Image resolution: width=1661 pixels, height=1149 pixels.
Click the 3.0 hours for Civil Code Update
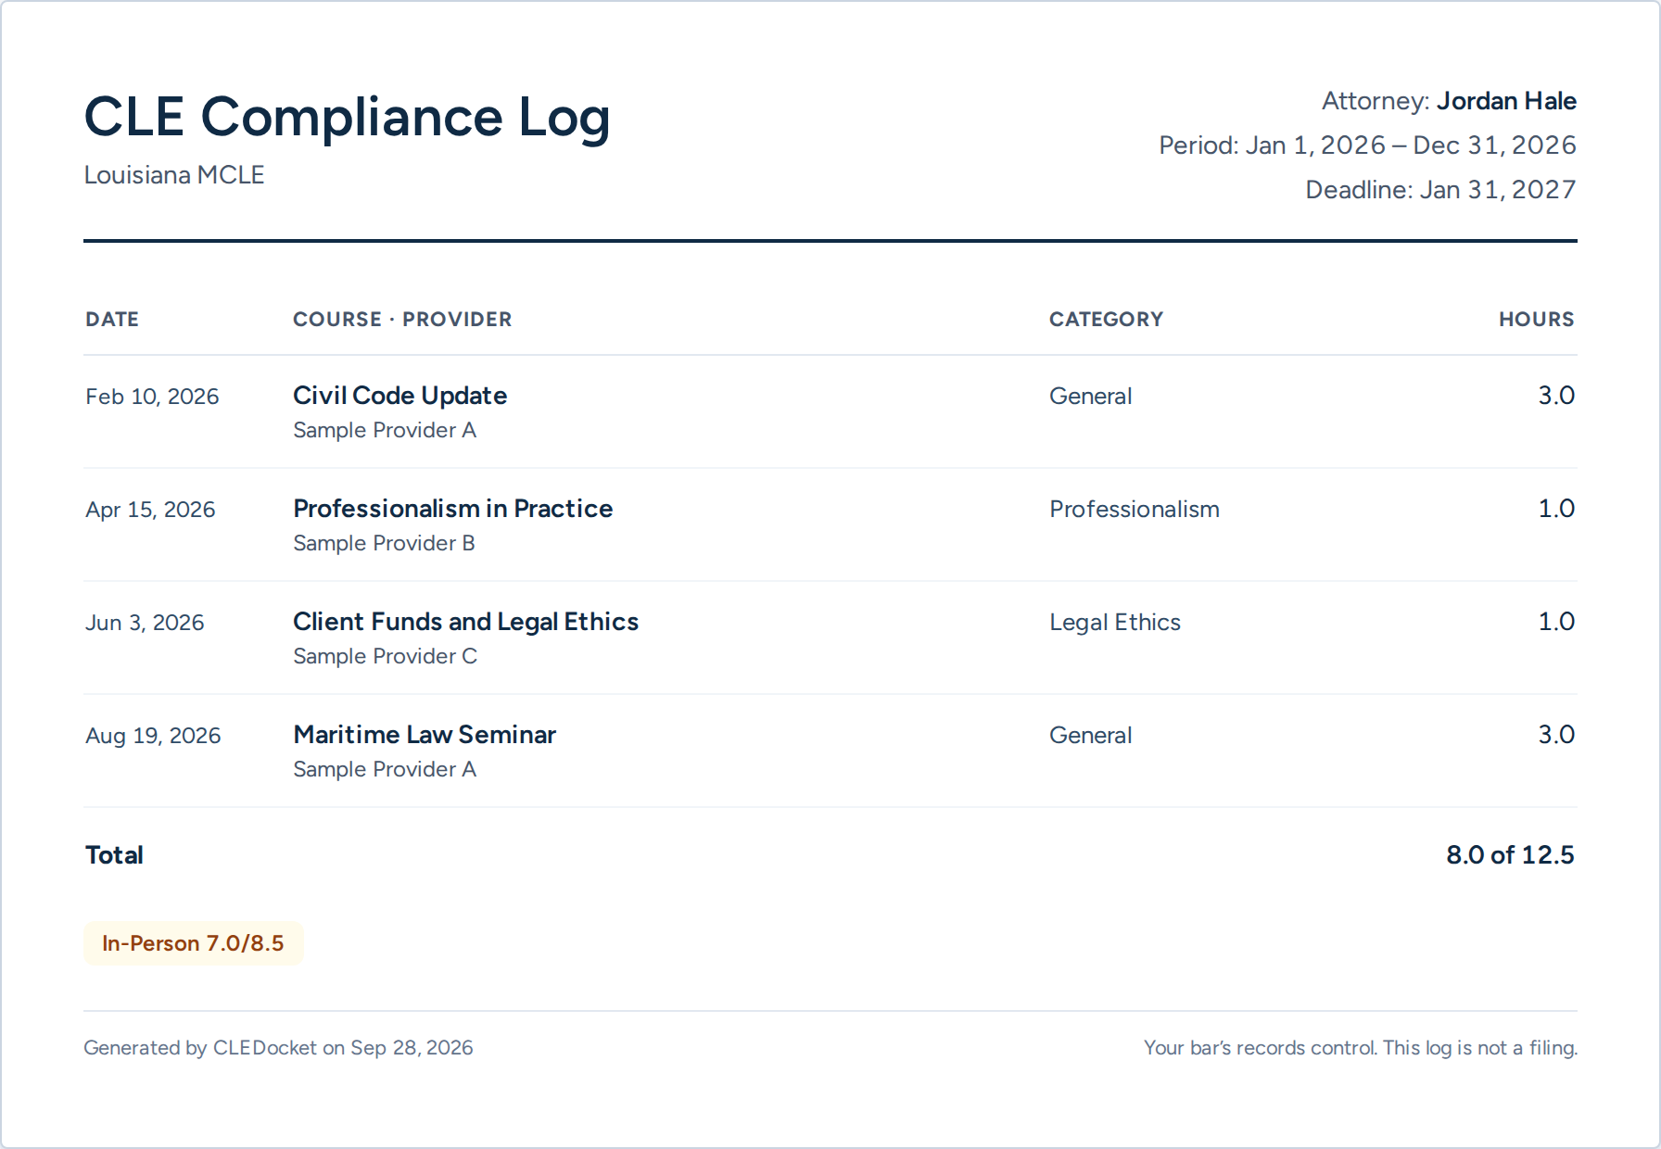click(x=1556, y=396)
